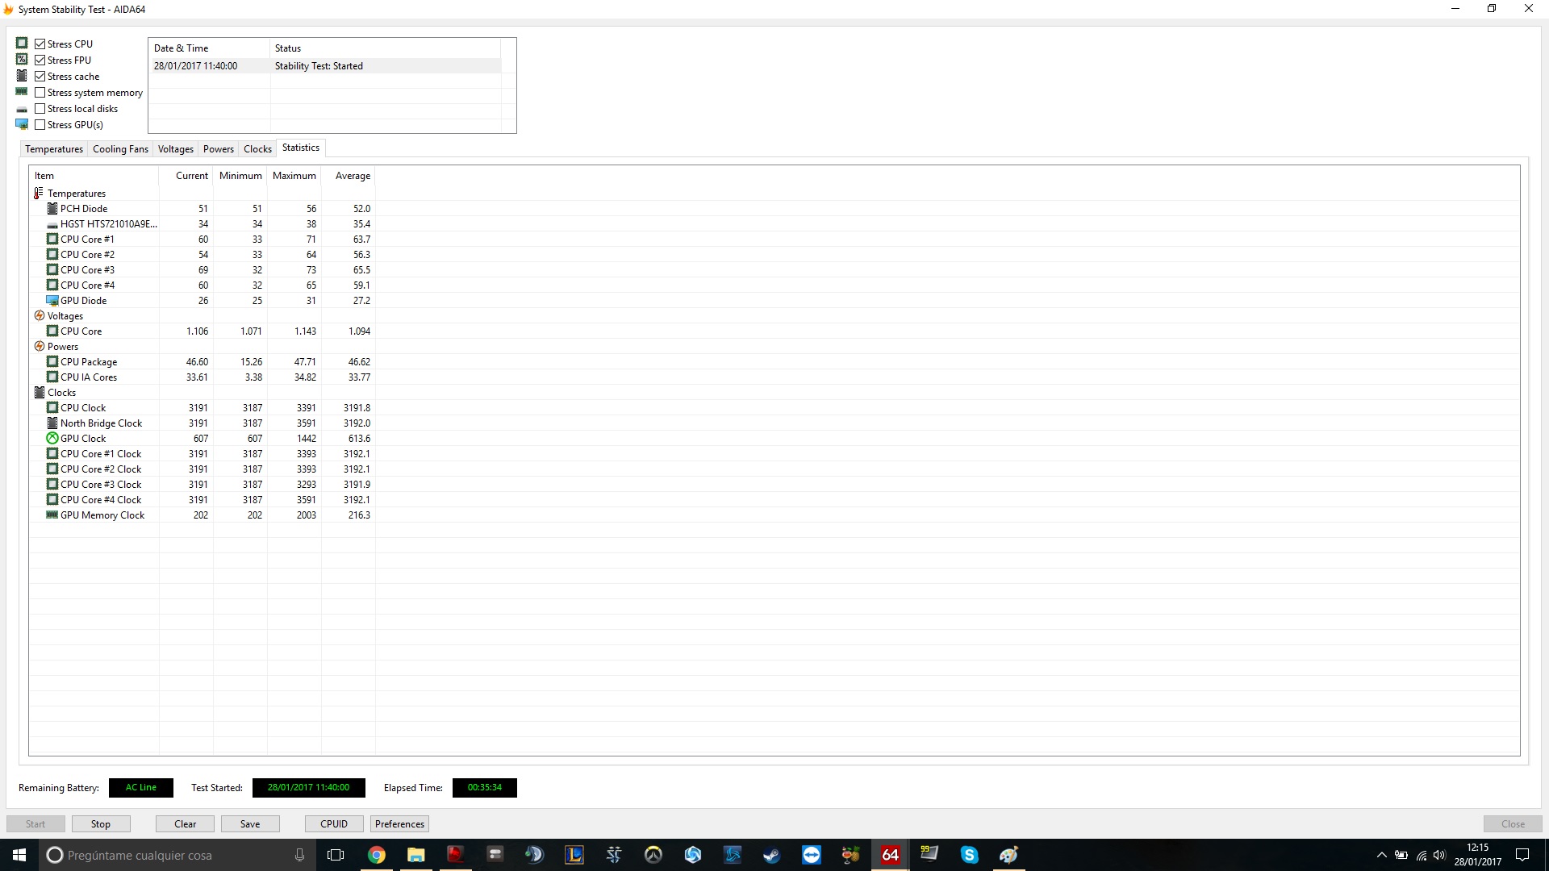
Task: Click the Average column header
Action: 349,176
